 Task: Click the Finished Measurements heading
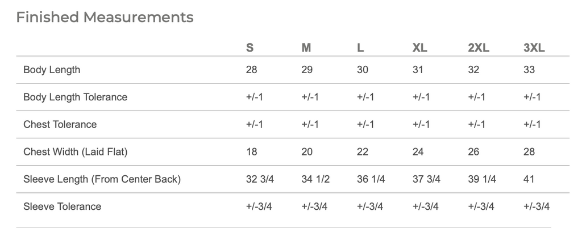click(105, 17)
